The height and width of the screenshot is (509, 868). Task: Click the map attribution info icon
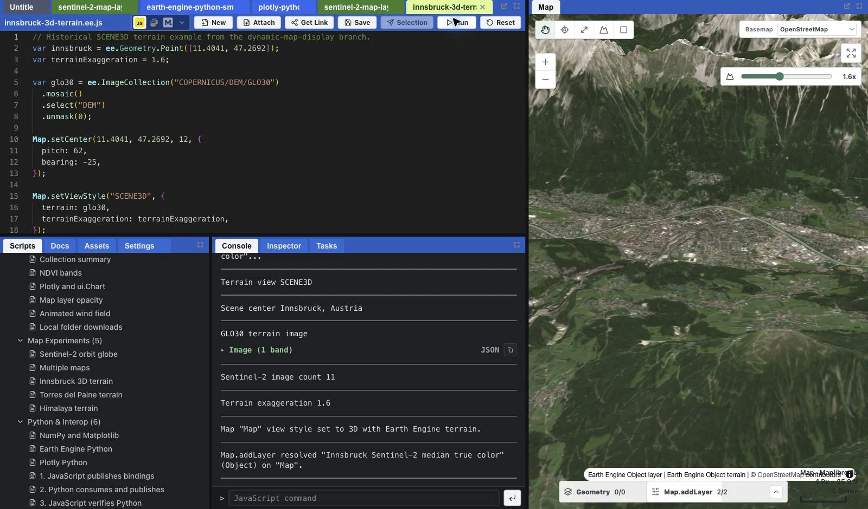pos(850,474)
